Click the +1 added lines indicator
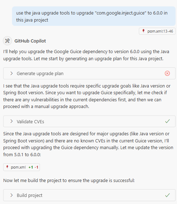177x204 pixels. (x=31, y=167)
